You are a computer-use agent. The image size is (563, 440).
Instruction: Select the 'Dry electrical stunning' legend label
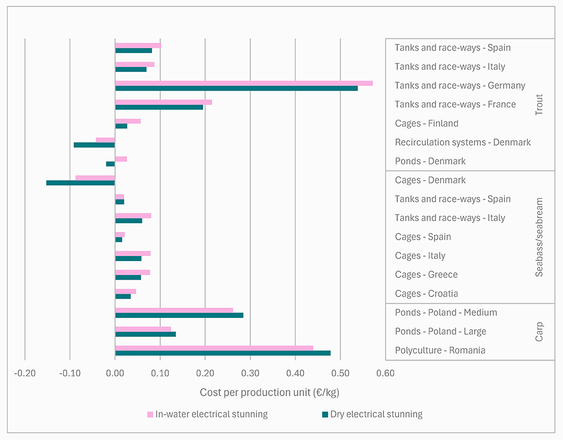pos(376,415)
